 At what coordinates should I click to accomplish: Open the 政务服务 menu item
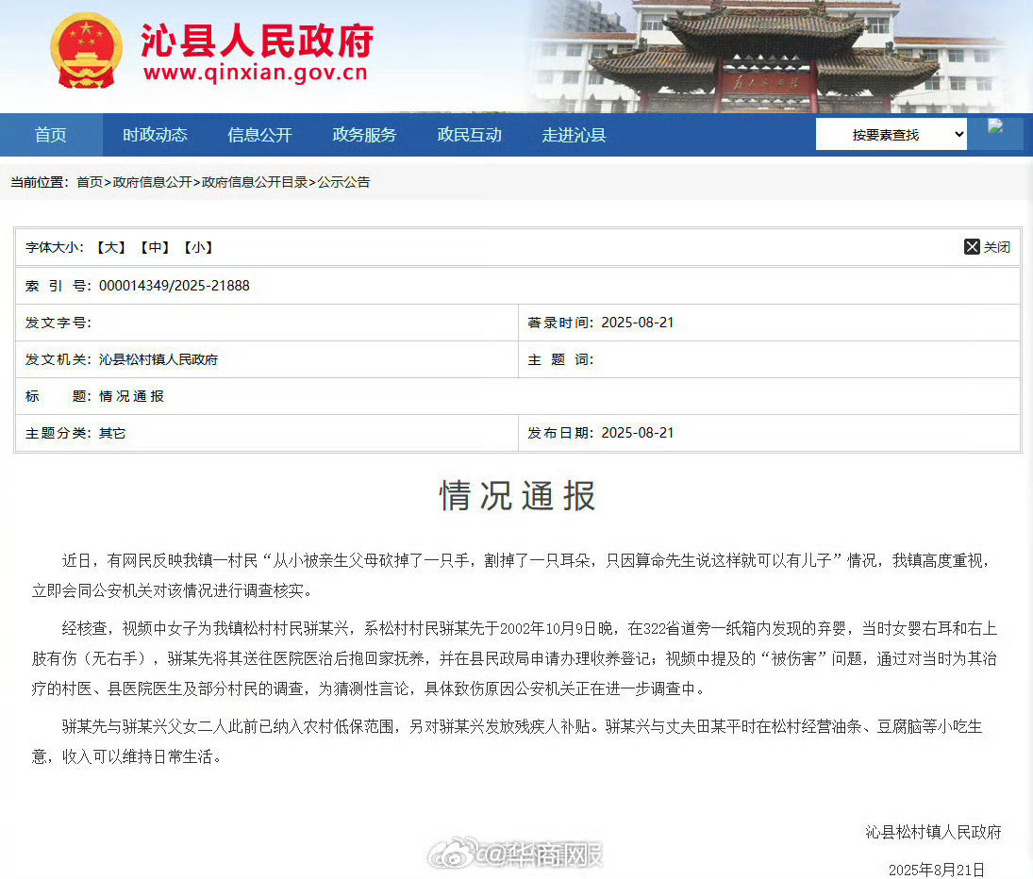click(x=364, y=135)
